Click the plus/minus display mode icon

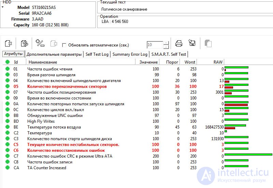[x=40, y=43]
